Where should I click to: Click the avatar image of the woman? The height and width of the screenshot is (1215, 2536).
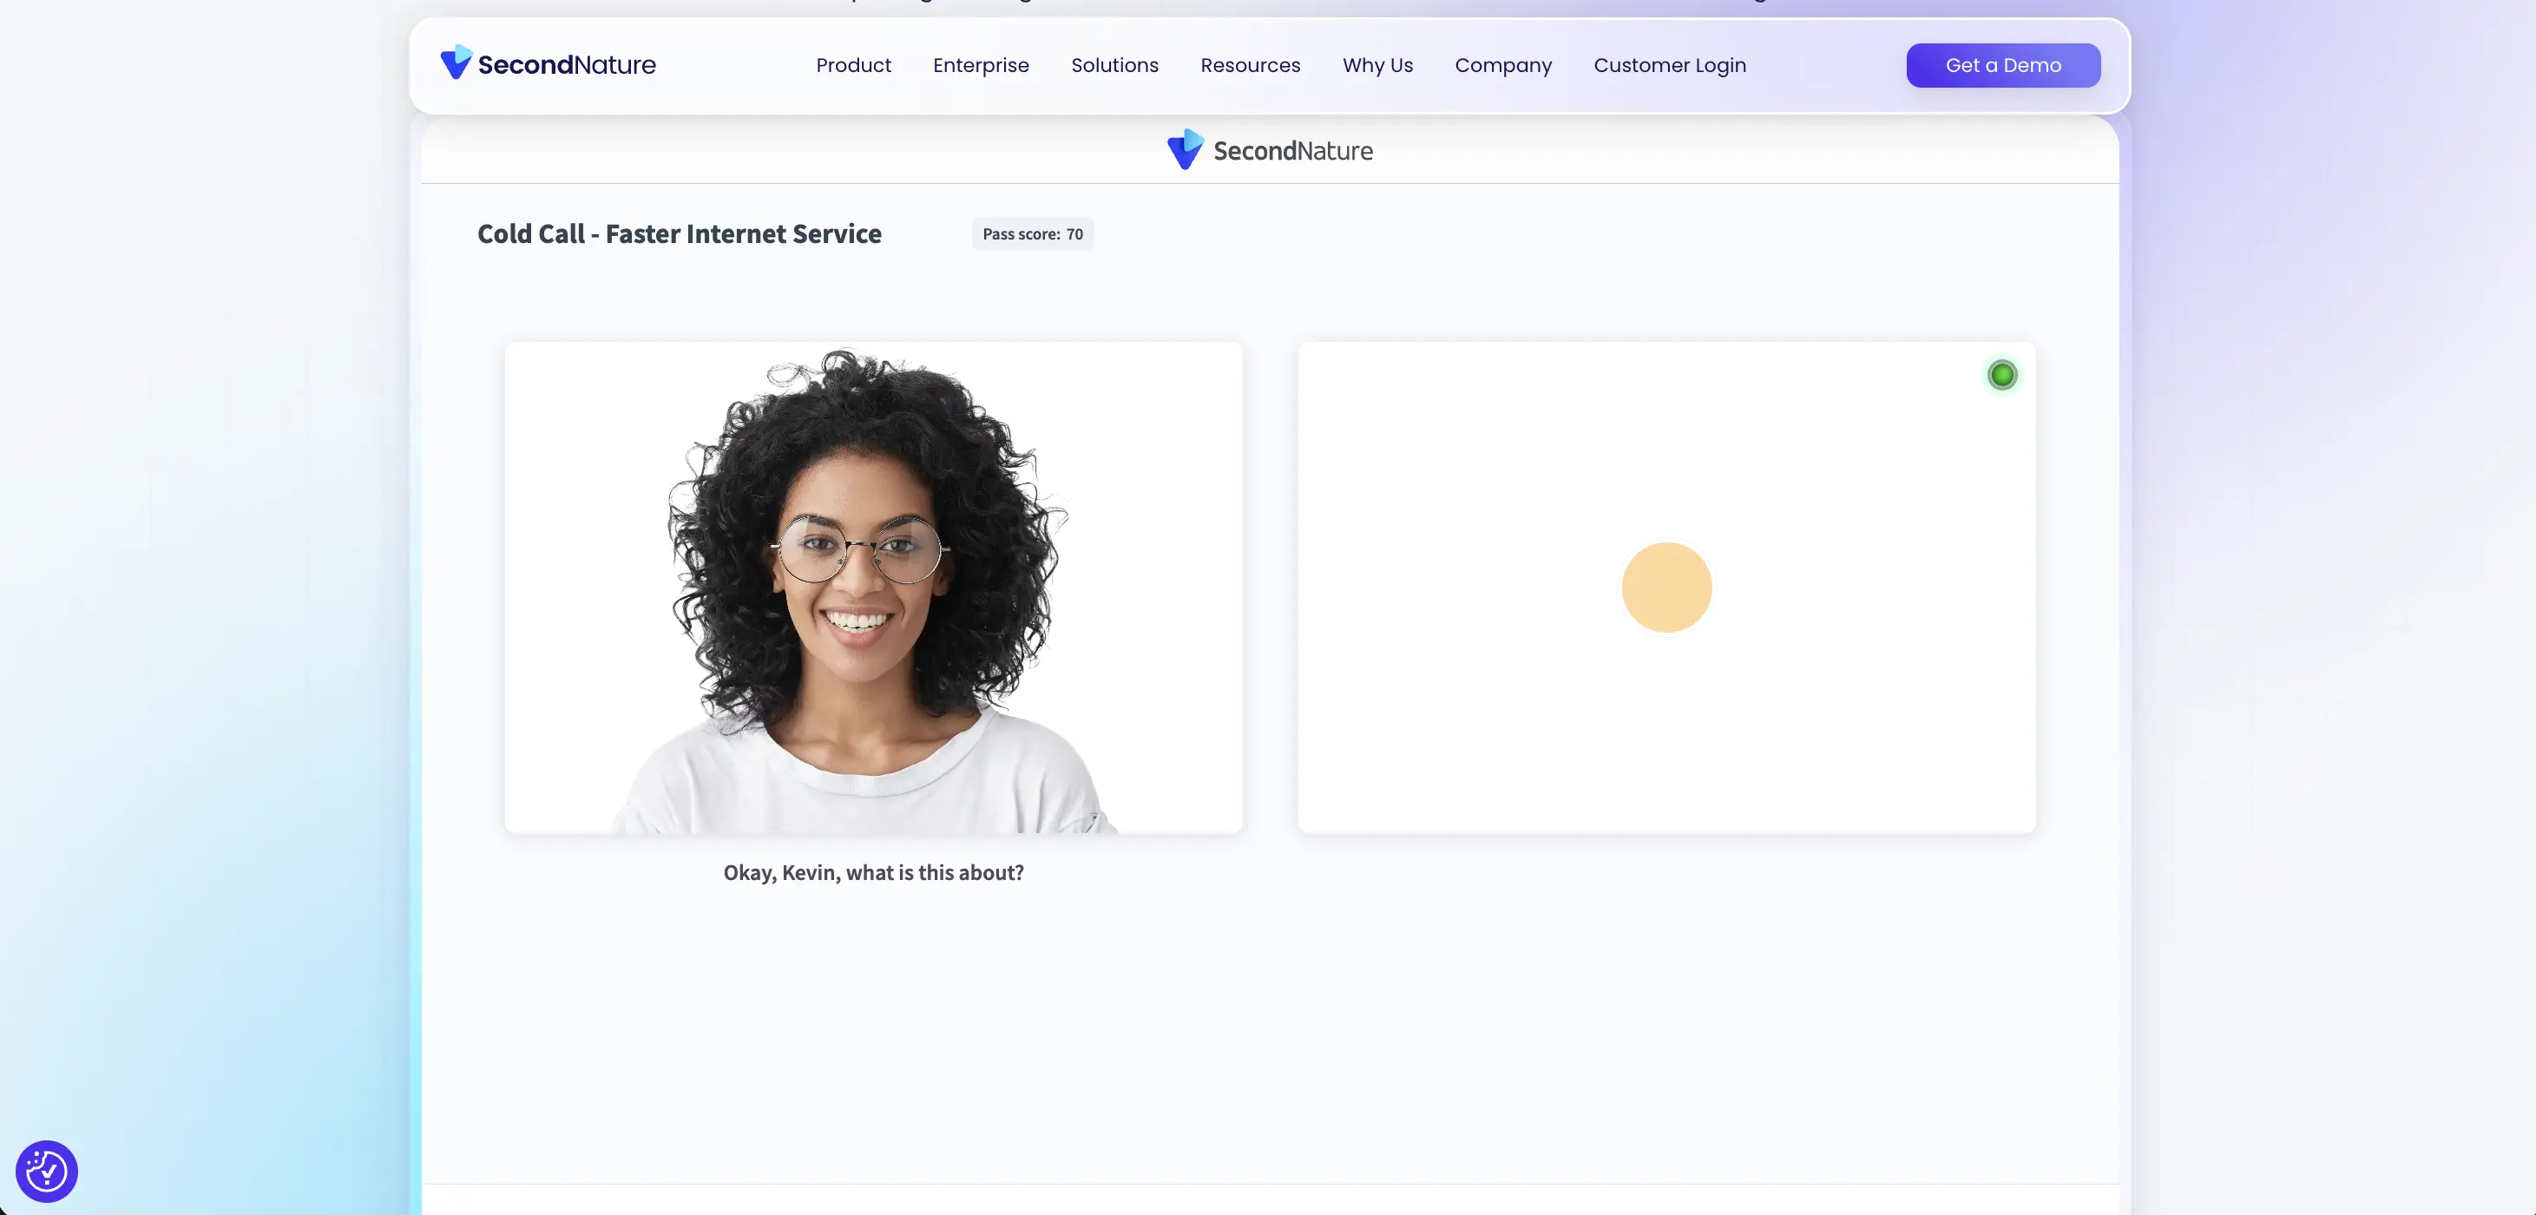(x=873, y=588)
